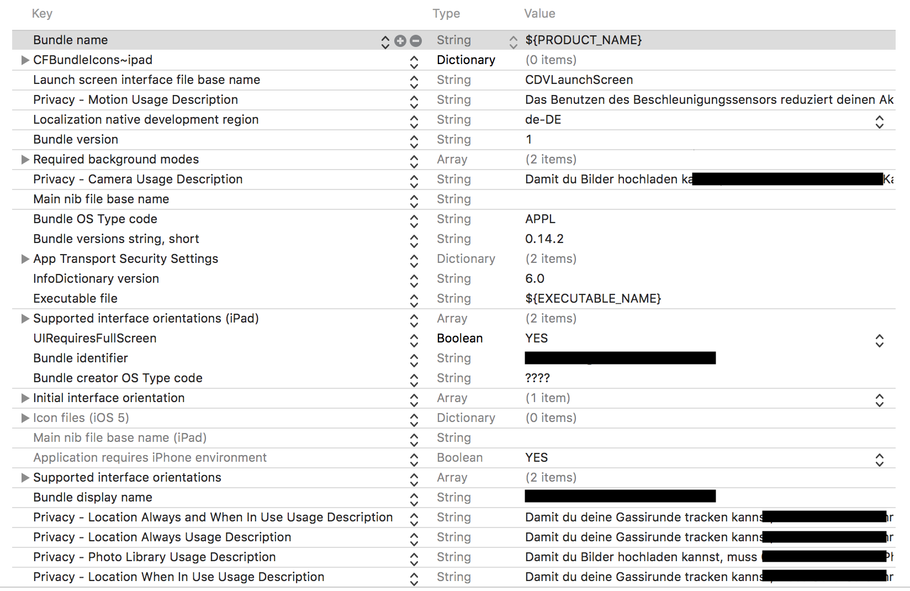Select the Bundle identifier key
The height and width of the screenshot is (591, 910).
tap(81, 358)
